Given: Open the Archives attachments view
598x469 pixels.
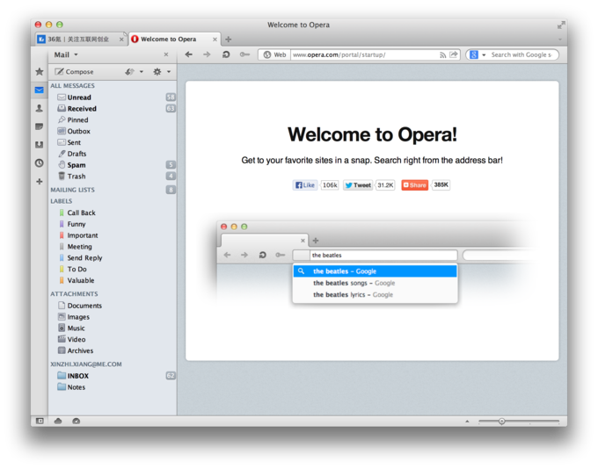Looking at the screenshot, I should 113,350.
